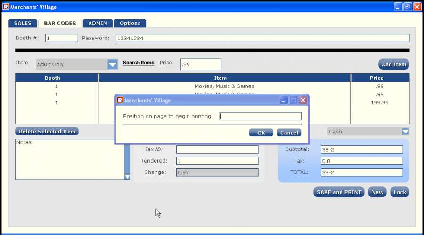Click the Booth # input field
Image resolution: width=424 pixels, height=235 pixels.
61,38
